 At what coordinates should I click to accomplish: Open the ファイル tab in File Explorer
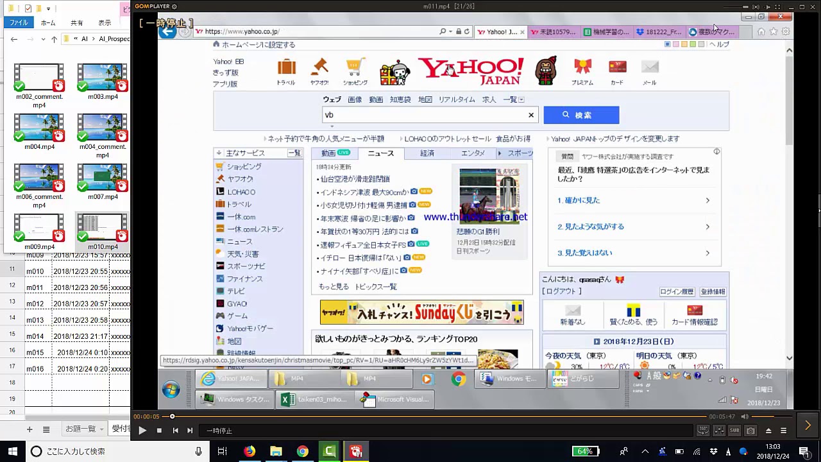pyautogui.click(x=19, y=22)
